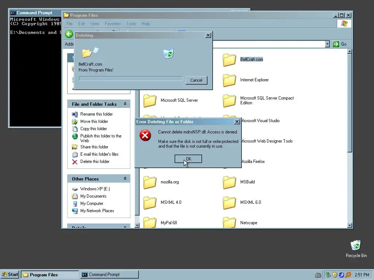Select the Netscape folder
Viewport: 374px width, 280px height.
tap(240, 223)
